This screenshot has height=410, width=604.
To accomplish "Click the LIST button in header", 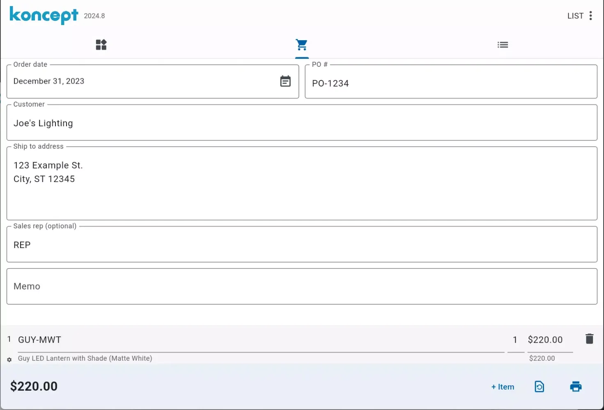I will pyautogui.click(x=575, y=16).
